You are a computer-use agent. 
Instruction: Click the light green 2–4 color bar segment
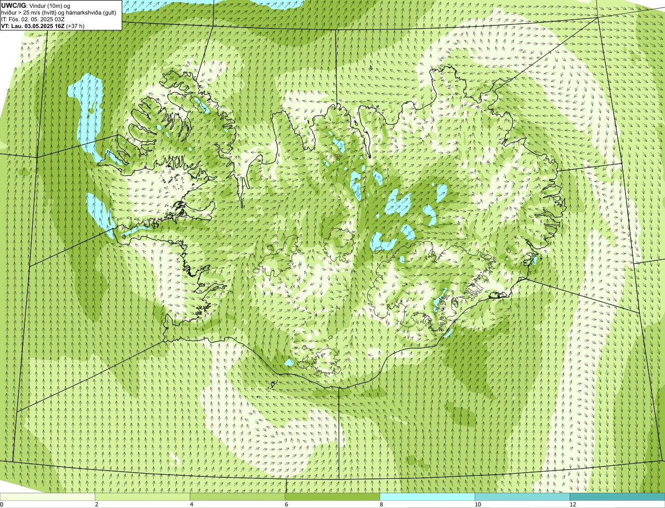(143, 497)
